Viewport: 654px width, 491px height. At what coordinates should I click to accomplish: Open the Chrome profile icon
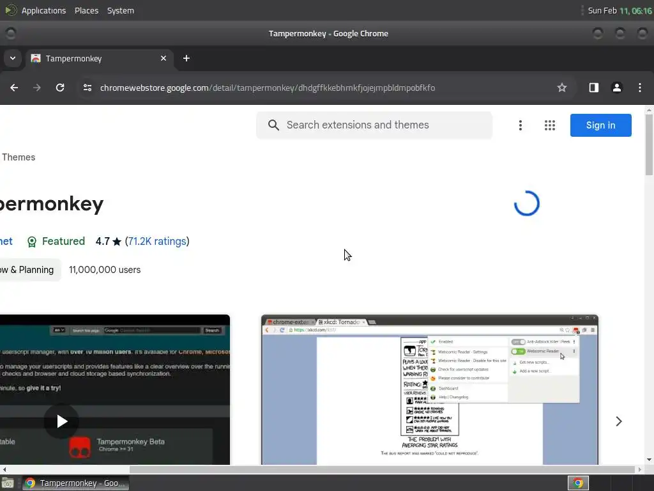616,88
